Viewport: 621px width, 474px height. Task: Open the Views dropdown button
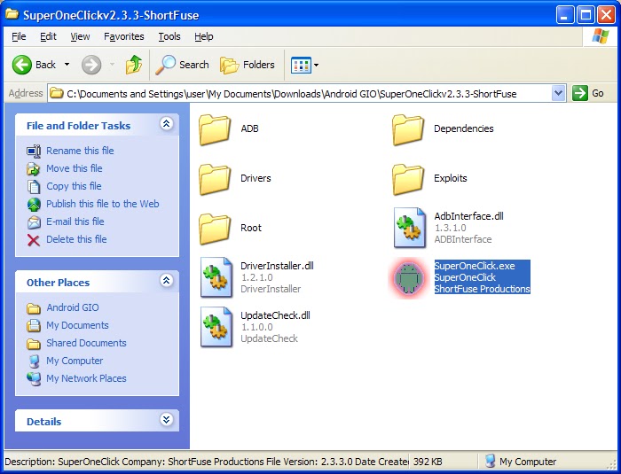304,65
